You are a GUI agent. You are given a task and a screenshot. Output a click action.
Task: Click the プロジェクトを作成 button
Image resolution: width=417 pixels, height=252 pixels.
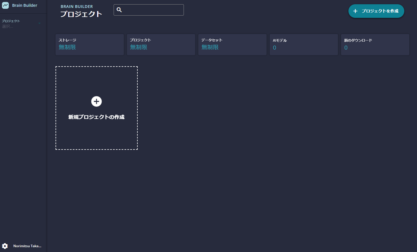(376, 11)
